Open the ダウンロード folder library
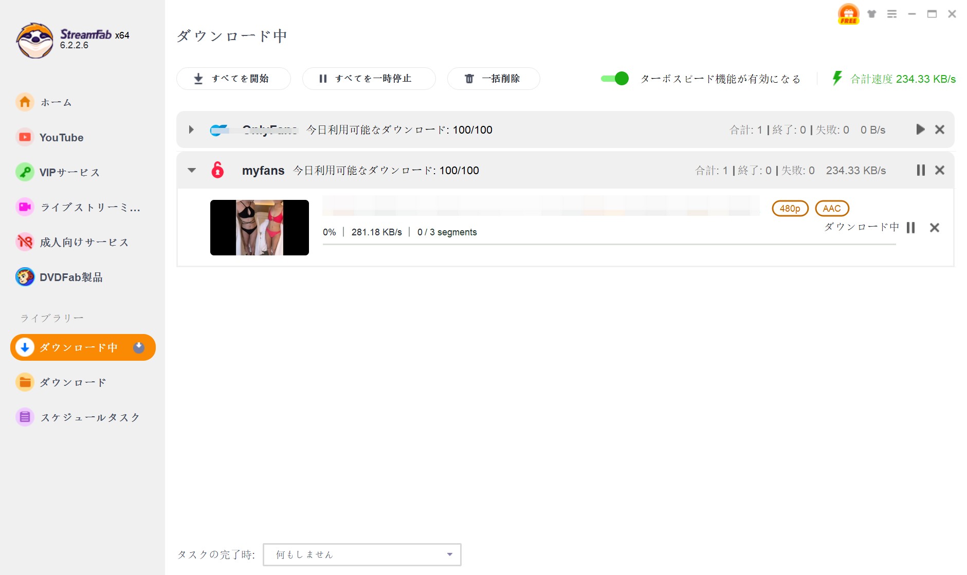Viewport: 967px width, 575px height. coord(61,382)
